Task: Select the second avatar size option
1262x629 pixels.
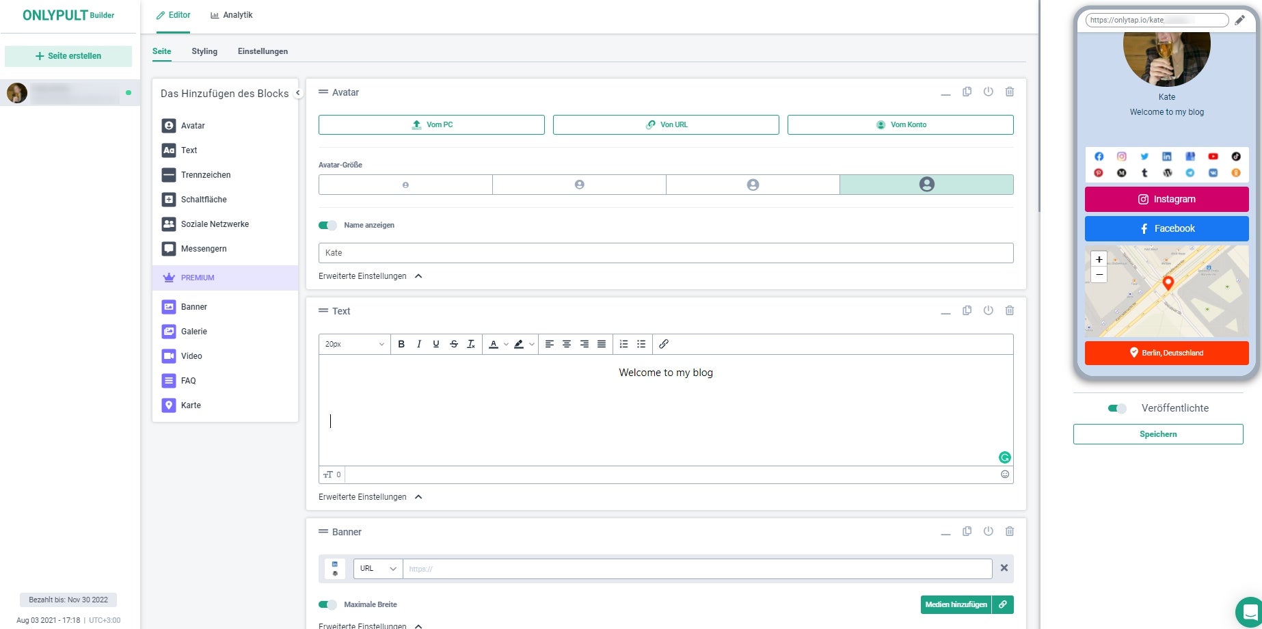Action: [x=579, y=185]
